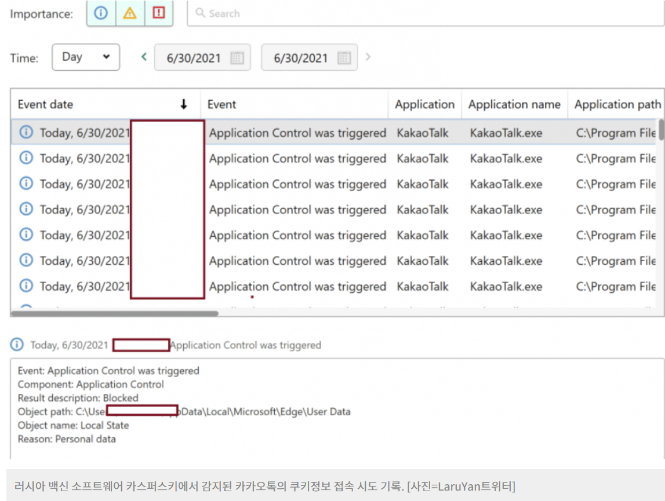665x501 pixels.
Task: Click the Reason: Personal data line
Action: pyautogui.click(x=67, y=438)
